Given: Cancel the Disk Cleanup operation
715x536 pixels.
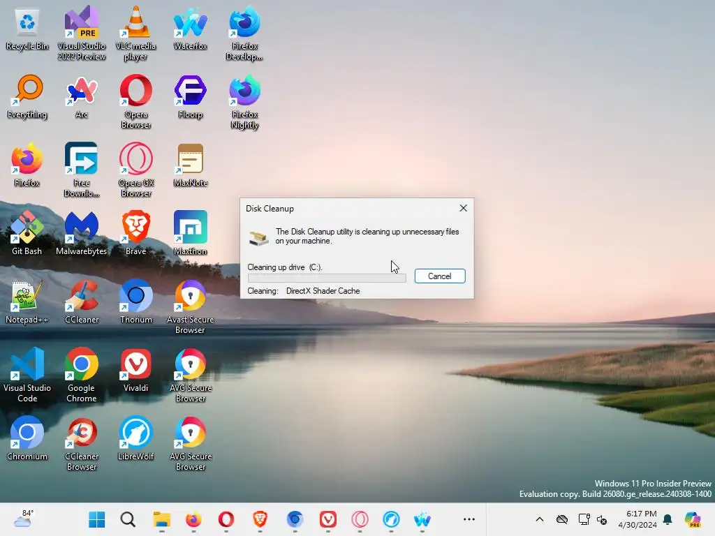Looking at the screenshot, I should click(440, 276).
